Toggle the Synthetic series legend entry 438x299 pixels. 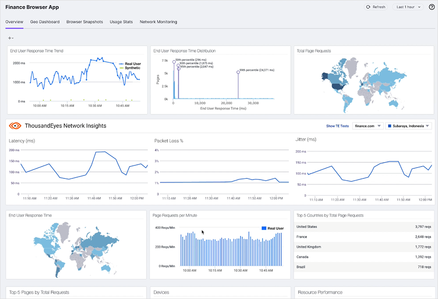[x=130, y=68]
